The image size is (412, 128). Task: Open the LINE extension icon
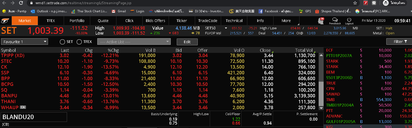374,3
